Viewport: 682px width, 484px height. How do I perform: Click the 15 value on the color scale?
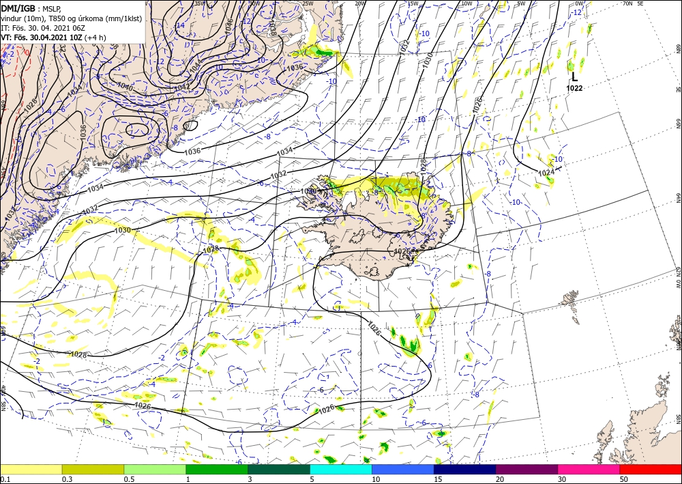click(x=438, y=479)
